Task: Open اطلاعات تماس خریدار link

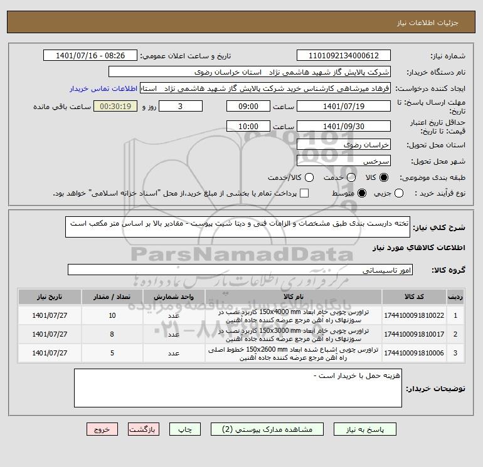Action: click(x=103, y=88)
